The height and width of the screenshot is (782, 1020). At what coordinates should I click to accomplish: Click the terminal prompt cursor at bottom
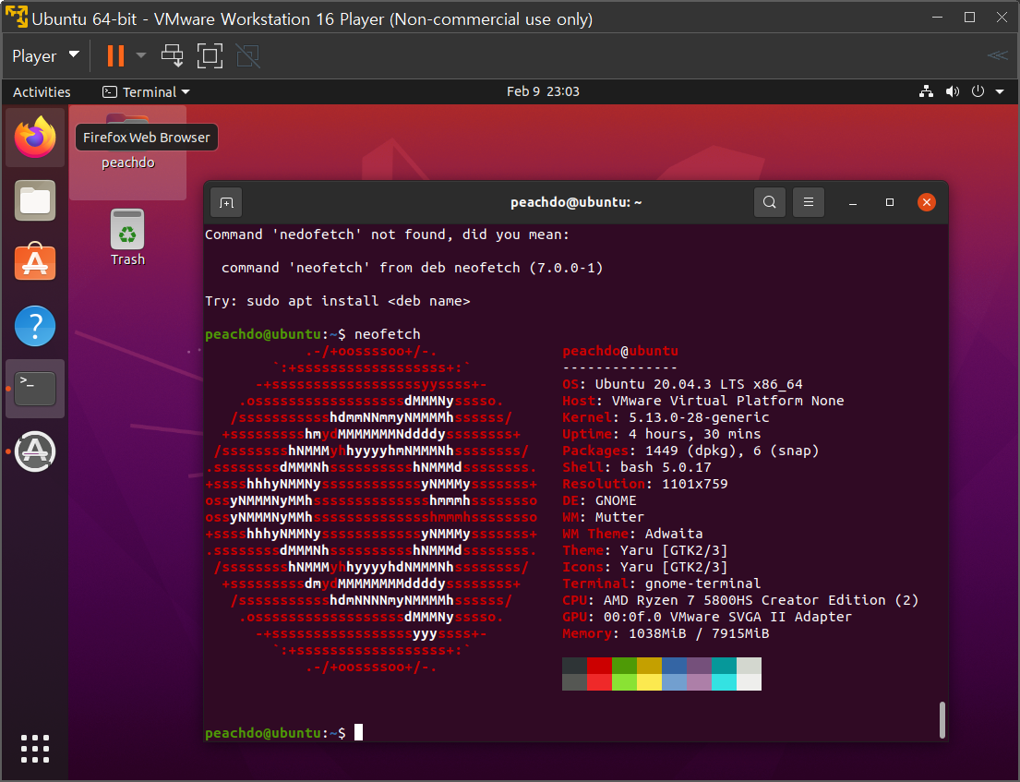tap(358, 732)
